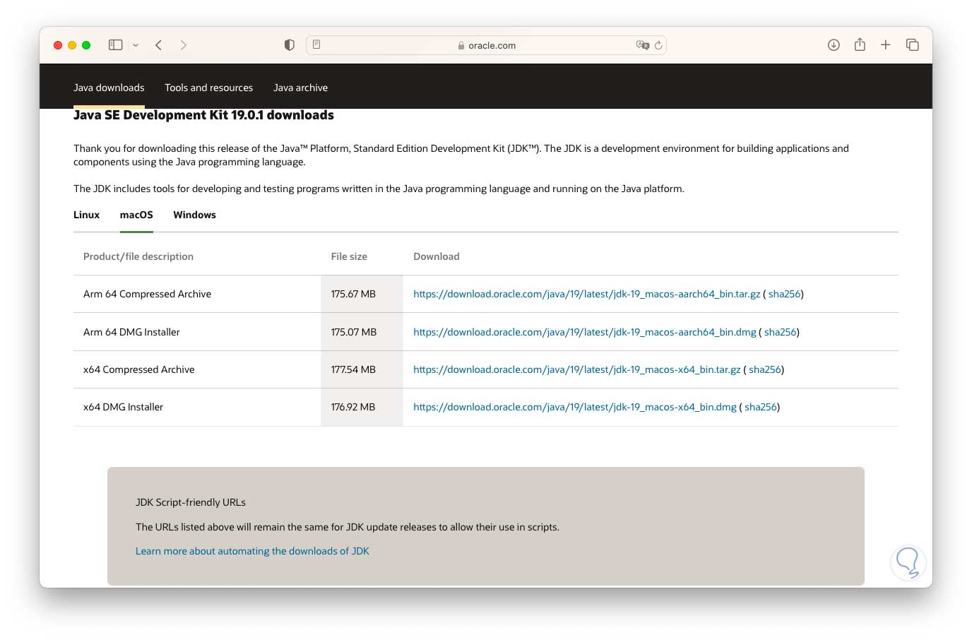The width and height of the screenshot is (972, 640).
Task: Open sha256 link for x64 DMG Installer
Action: pyautogui.click(x=760, y=407)
